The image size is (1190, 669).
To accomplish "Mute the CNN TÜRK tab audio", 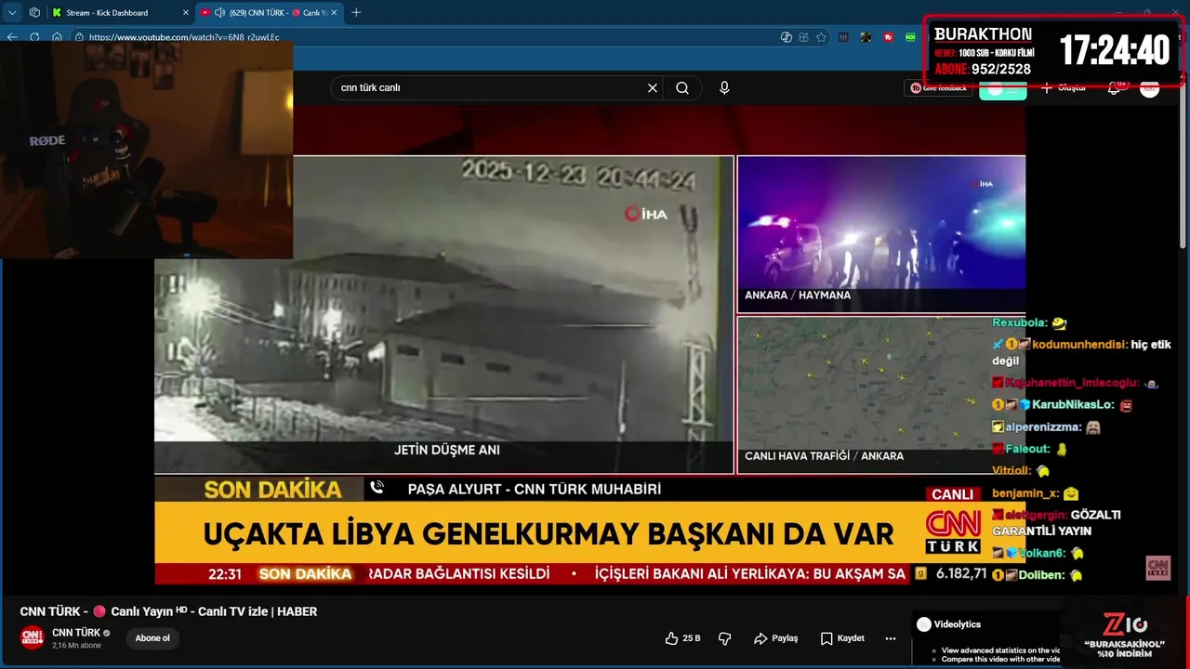I will (x=220, y=13).
